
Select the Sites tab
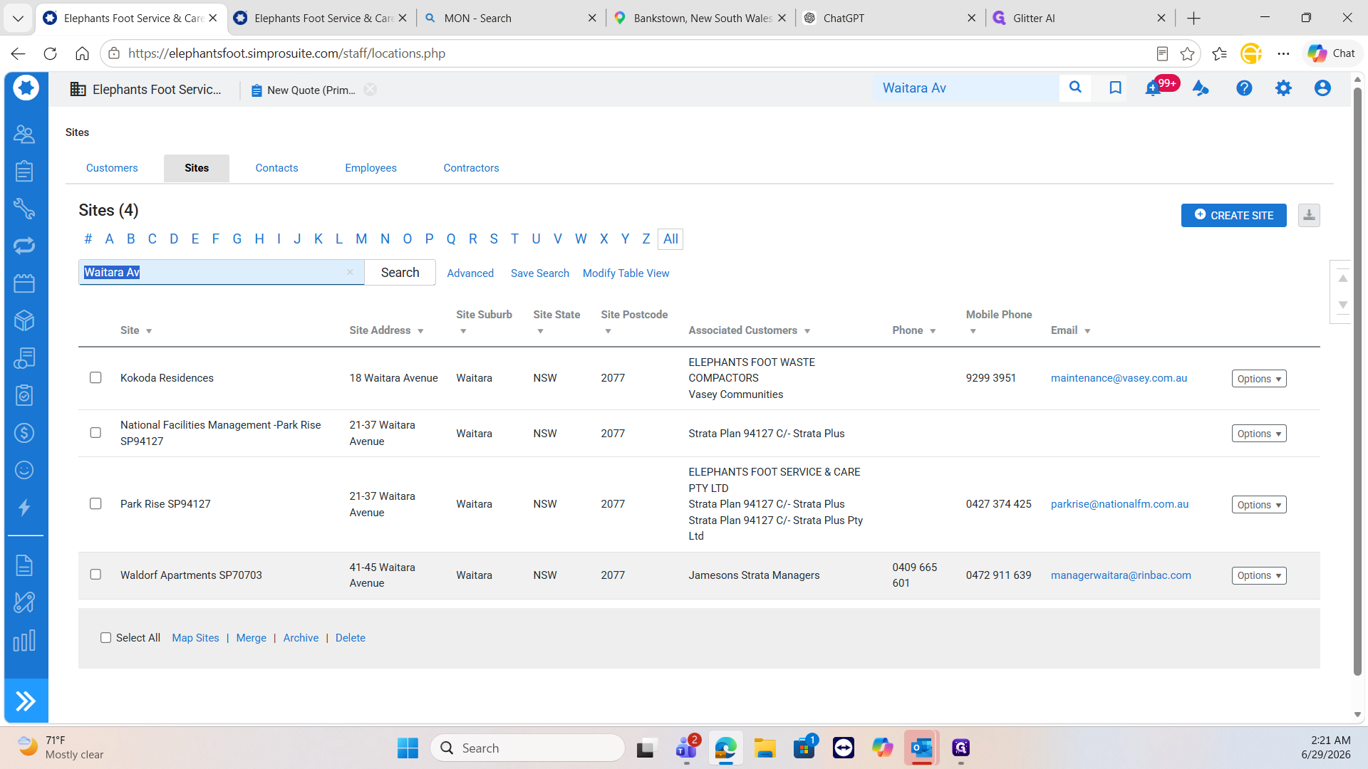click(197, 168)
